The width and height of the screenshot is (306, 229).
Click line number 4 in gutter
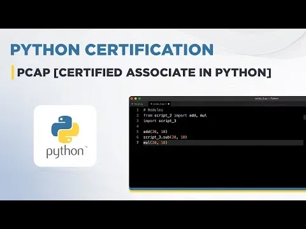tap(138, 127)
